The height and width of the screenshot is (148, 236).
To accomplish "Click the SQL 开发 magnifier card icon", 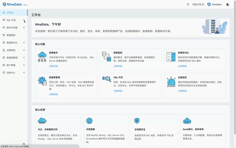I will point(107,79).
